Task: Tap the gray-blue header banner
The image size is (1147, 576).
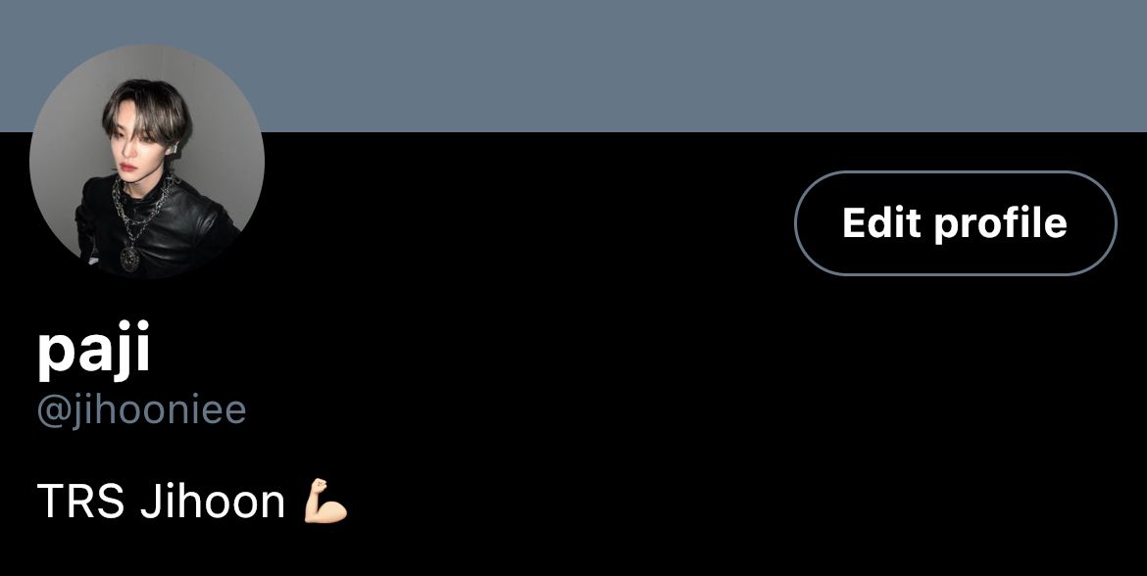Action: [573, 66]
